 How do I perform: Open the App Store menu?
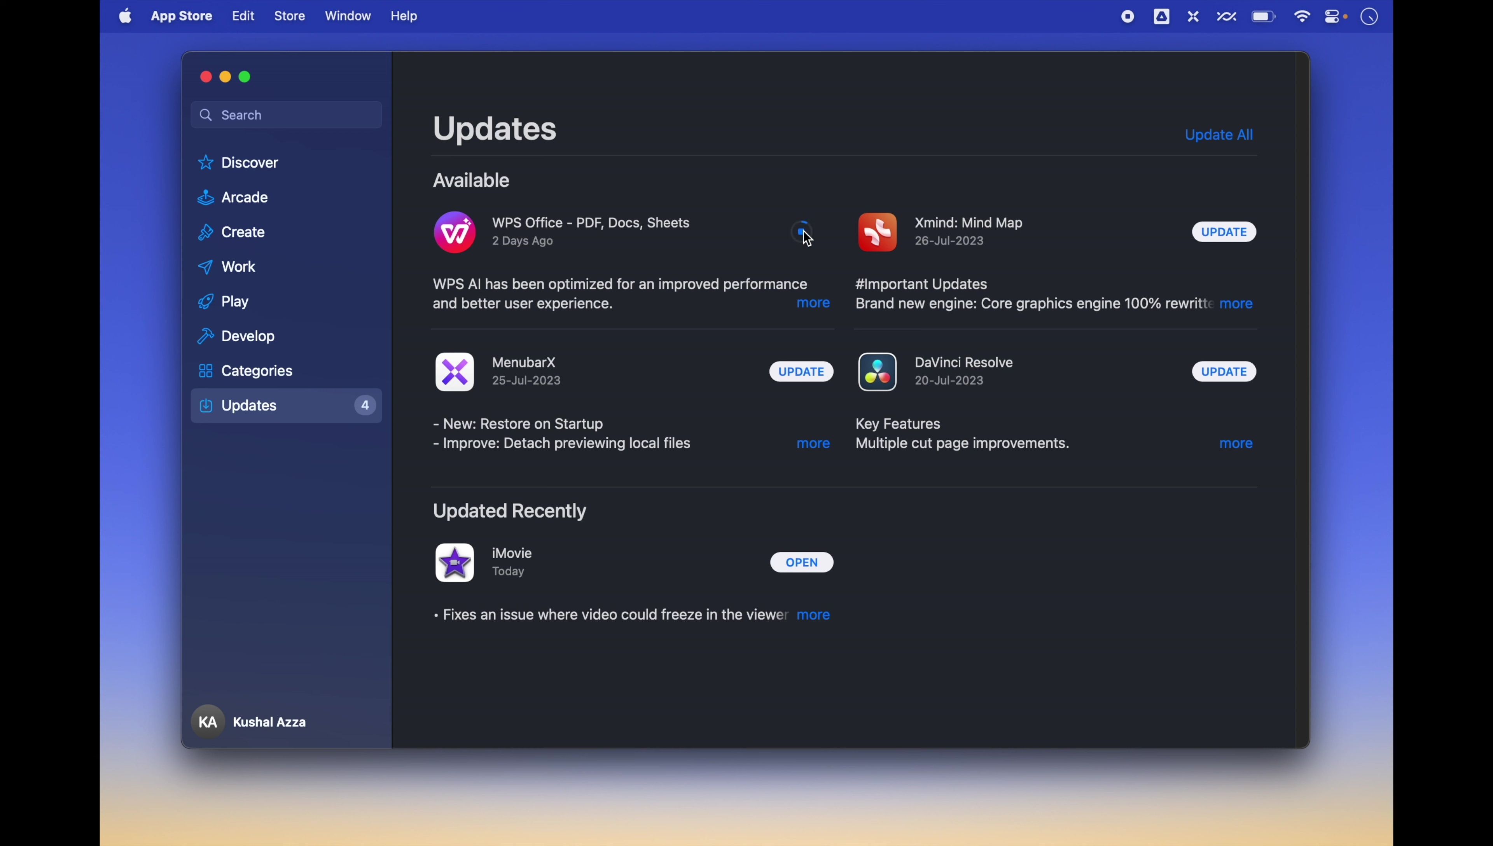click(x=181, y=16)
